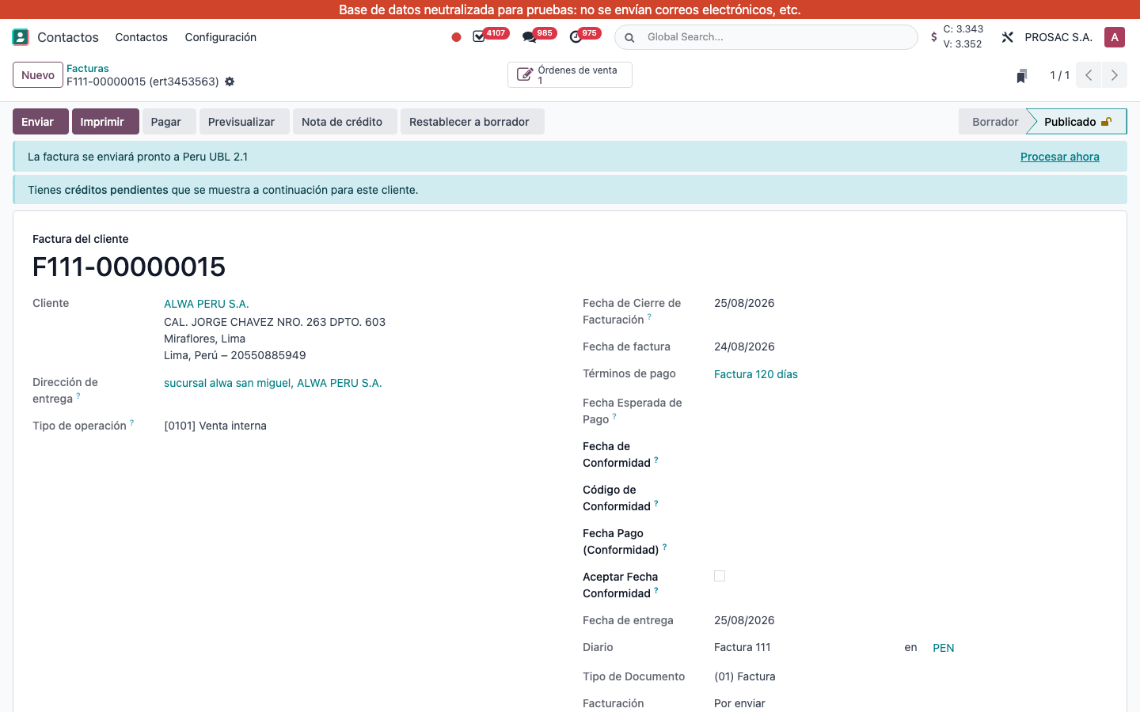
Task: Open the Contactos app icon
Action: pos(21,37)
